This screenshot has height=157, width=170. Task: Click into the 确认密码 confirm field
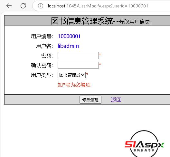pos(78,65)
